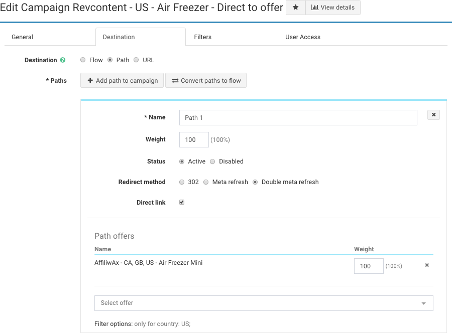Remove Path 1 with the X button

(433, 115)
